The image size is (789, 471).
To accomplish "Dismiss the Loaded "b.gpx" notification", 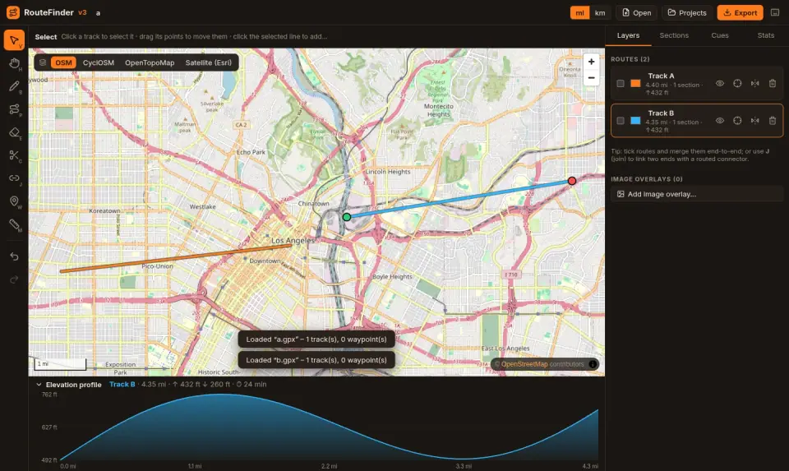I will click(x=316, y=360).
